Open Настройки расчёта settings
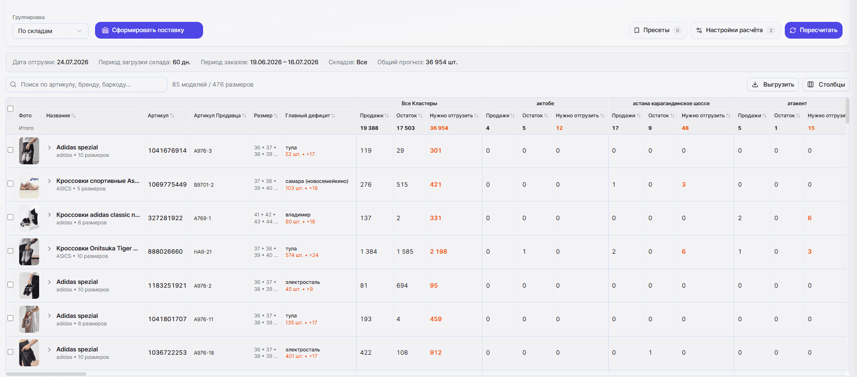This screenshot has width=857, height=377. tap(735, 30)
